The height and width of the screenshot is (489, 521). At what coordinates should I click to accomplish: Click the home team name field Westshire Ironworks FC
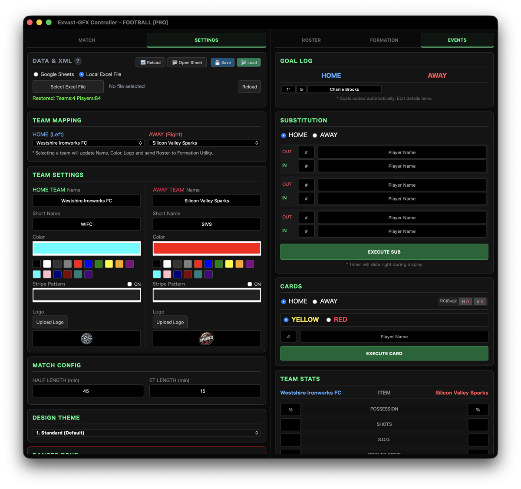click(87, 201)
